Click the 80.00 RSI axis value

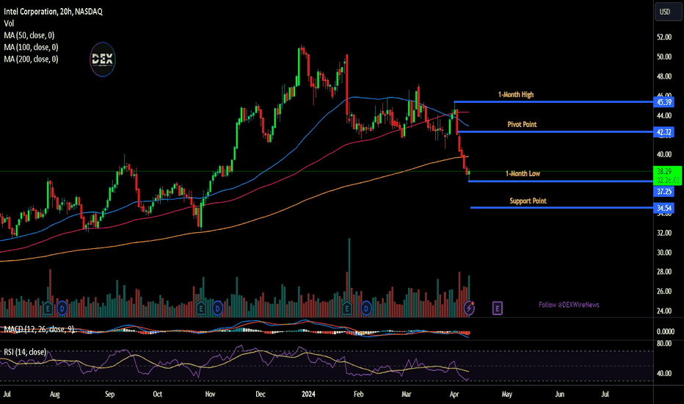[x=664, y=344]
